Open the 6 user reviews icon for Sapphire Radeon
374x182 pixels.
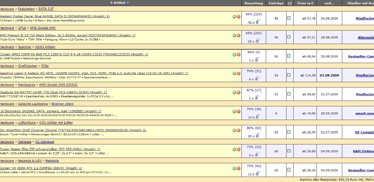click(258, 79)
